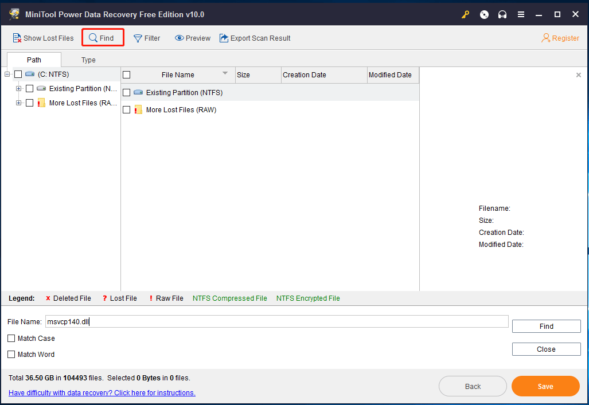Click Export Scan Result
589x405 pixels.
[x=255, y=38]
